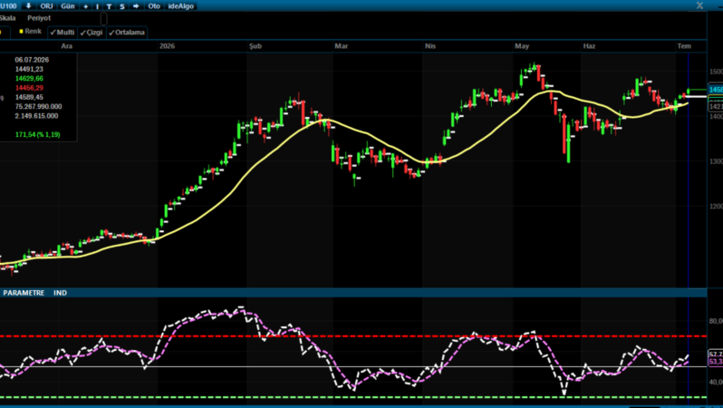Click the open value 14491,23

pyautogui.click(x=29, y=69)
